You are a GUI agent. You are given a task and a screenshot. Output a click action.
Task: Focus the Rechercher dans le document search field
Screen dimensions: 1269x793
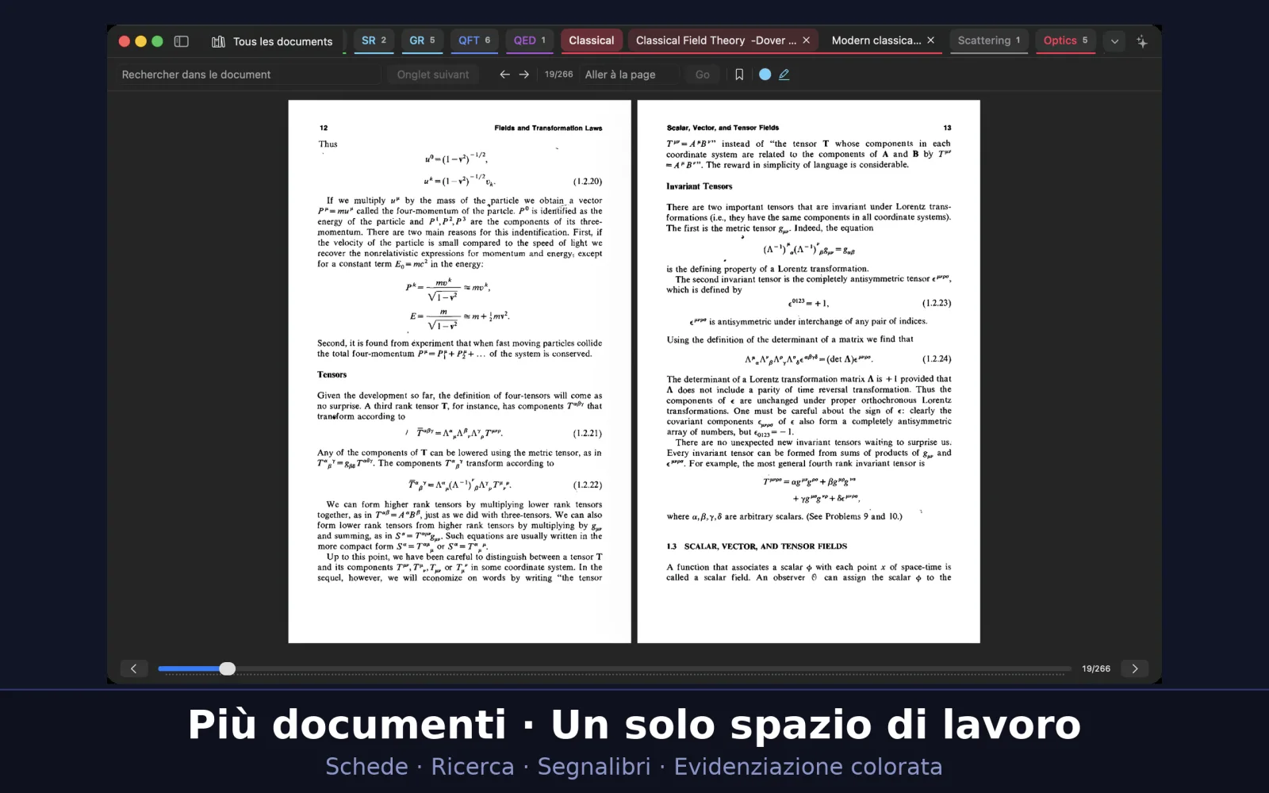(x=249, y=75)
